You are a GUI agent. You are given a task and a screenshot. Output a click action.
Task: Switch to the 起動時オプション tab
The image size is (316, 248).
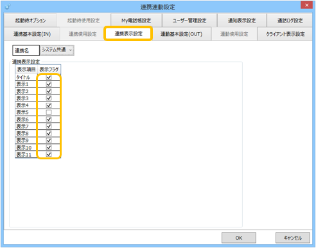click(x=30, y=21)
